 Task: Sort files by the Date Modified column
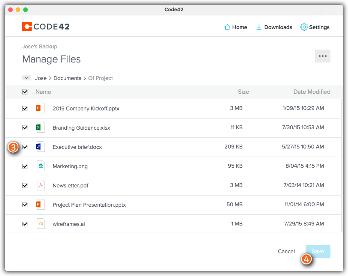312,92
